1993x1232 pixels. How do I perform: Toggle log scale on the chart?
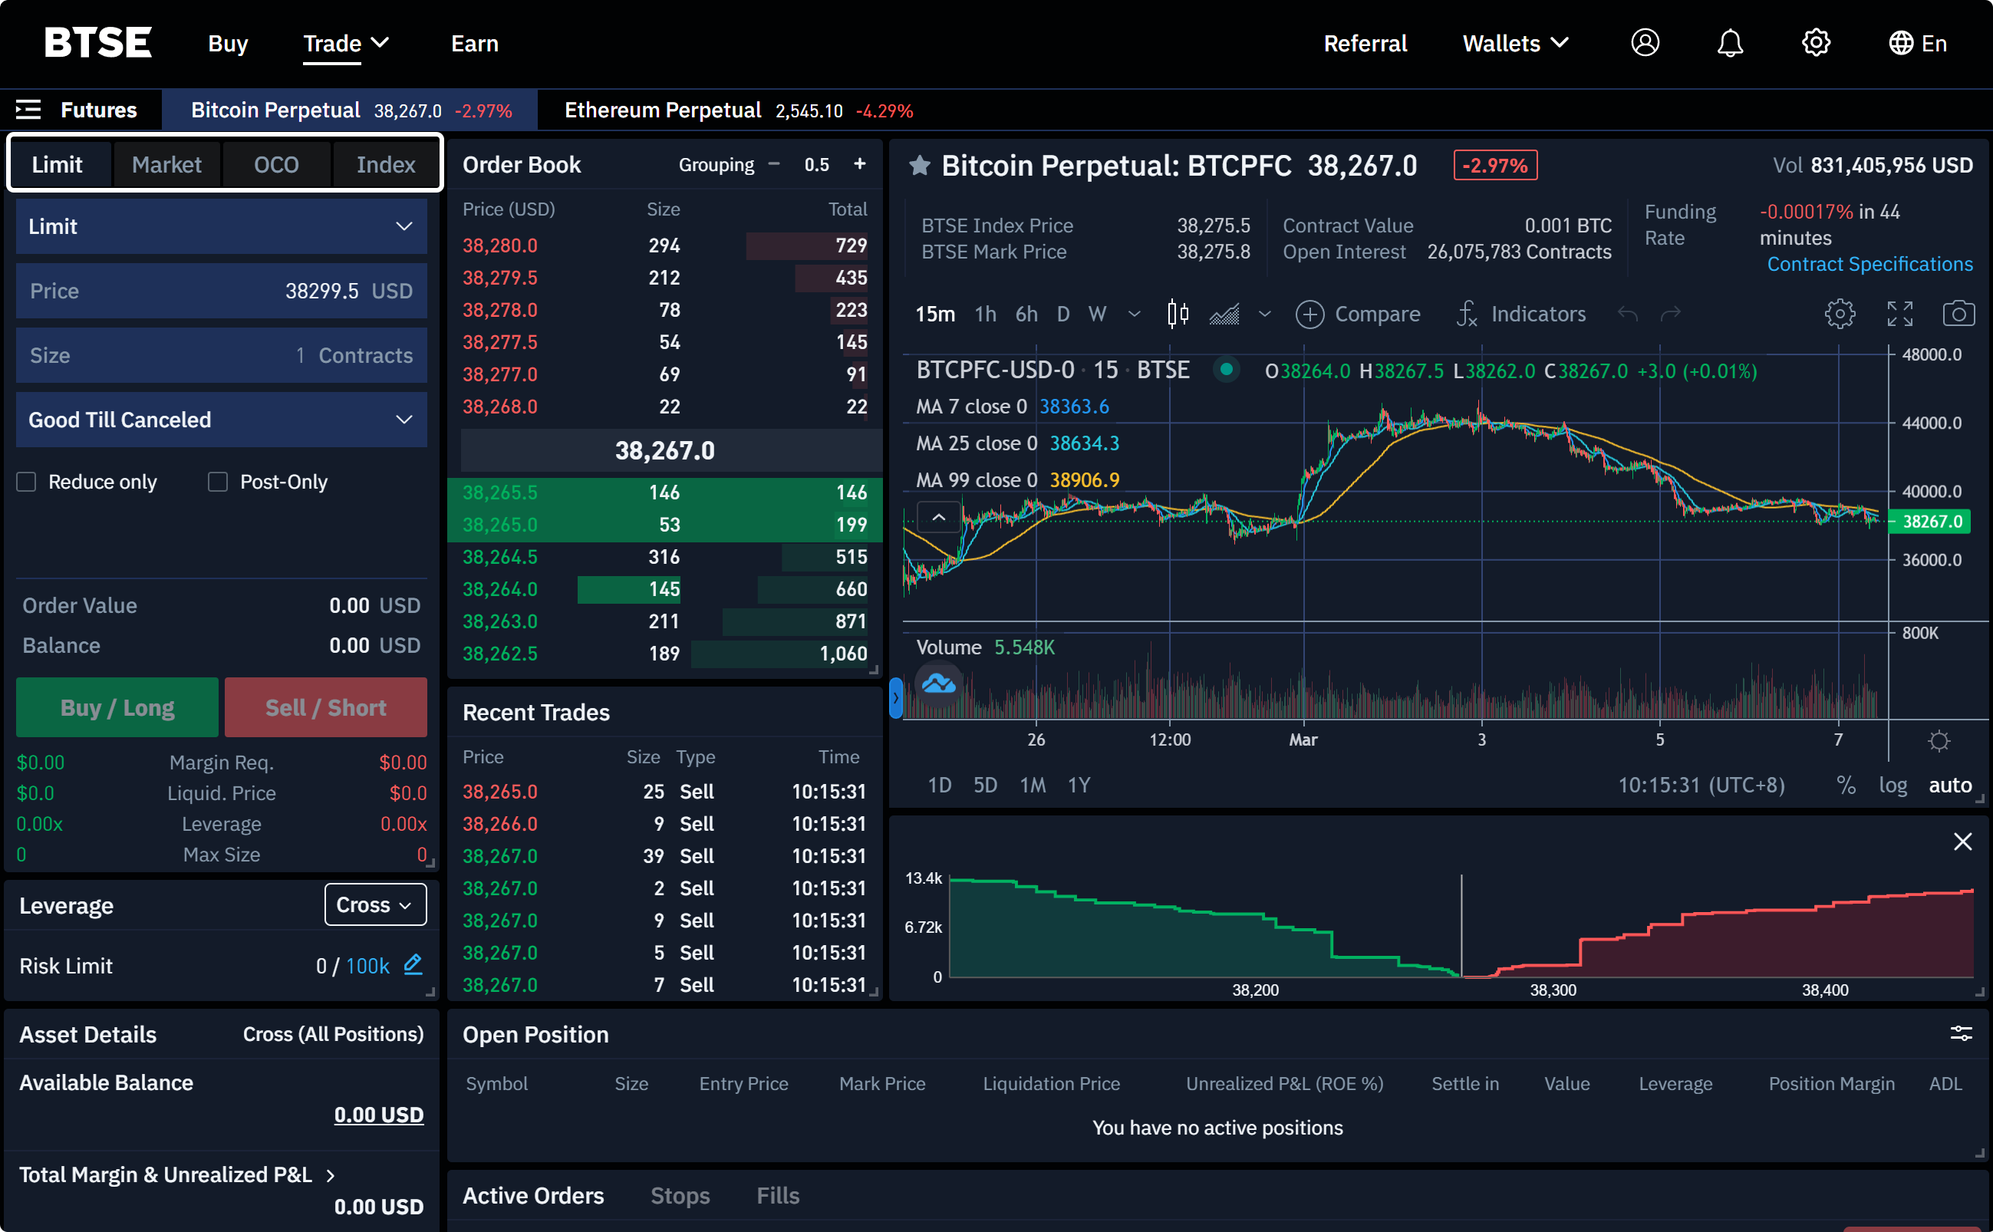[1893, 785]
